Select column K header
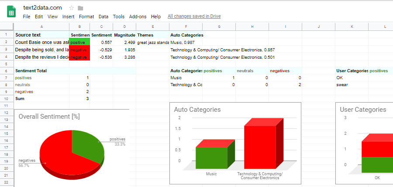The image size is (393, 187). pyautogui.click(x=352, y=27)
